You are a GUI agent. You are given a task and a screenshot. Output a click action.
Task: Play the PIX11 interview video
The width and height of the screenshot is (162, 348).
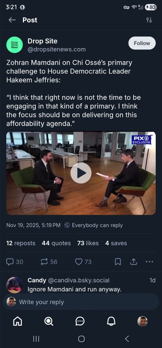[x=81, y=173]
